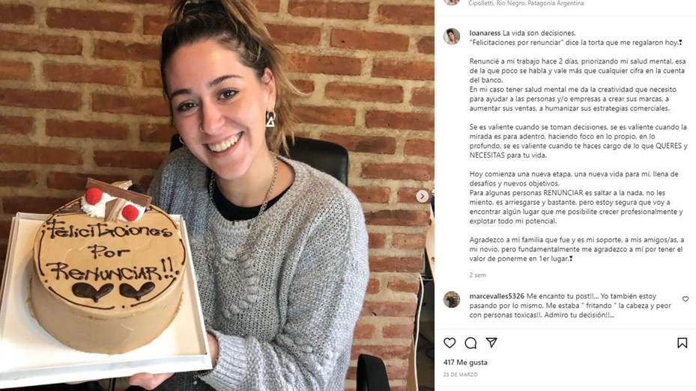Share post using paper plane icon
696x391 pixels.
491,342
